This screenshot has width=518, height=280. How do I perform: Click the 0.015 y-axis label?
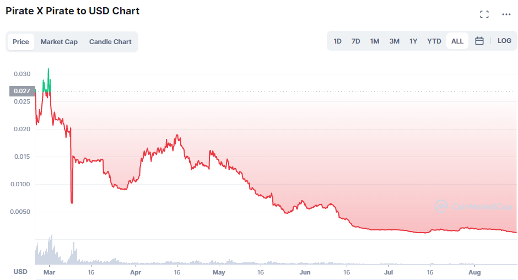coord(22,157)
